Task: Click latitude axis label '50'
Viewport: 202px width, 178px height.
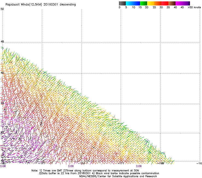Action: tap(2, 9)
